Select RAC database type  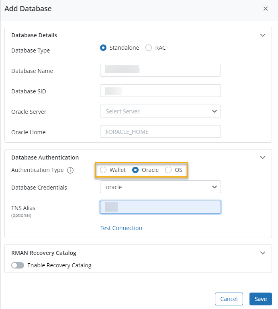click(x=149, y=48)
